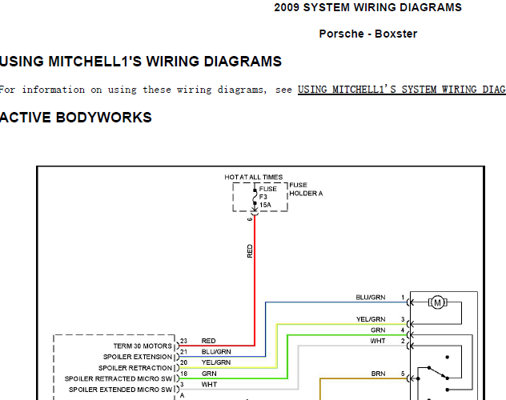This screenshot has width=506, height=400.
Task: Click the '2009 SYSTEM WIRING DIAGRAMS' title
Action: (x=367, y=7)
